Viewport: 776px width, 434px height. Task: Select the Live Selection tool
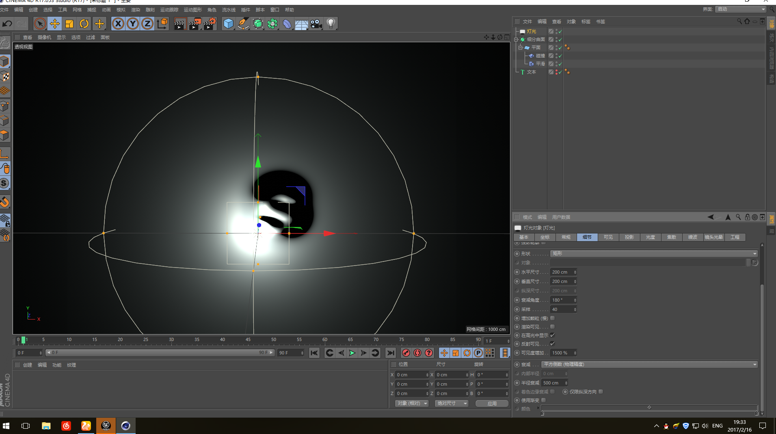click(40, 24)
